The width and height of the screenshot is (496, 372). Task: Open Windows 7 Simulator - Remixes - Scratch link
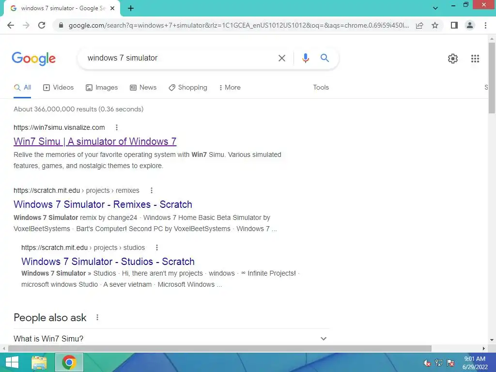click(x=103, y=204)
